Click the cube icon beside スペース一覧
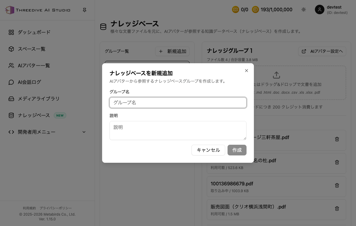The height and width of the screenshot is (226, 356). (x=11, y=49)
